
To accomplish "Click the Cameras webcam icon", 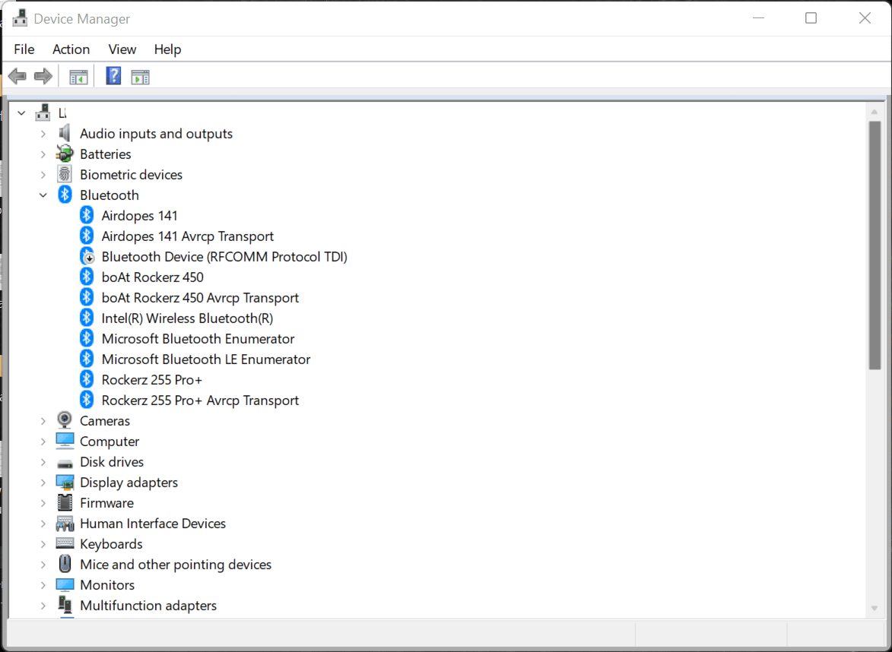I will click(65, 420).
